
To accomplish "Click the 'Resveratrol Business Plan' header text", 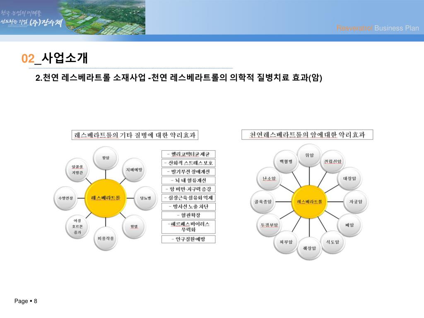I will (x=378, y=28).
